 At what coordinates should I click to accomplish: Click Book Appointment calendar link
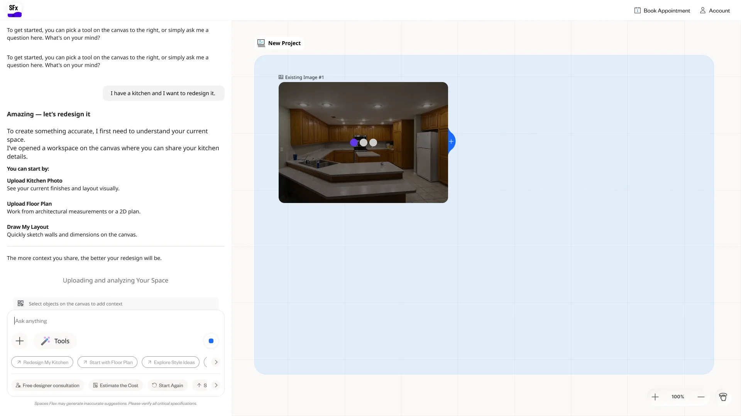tap(662, 11)
